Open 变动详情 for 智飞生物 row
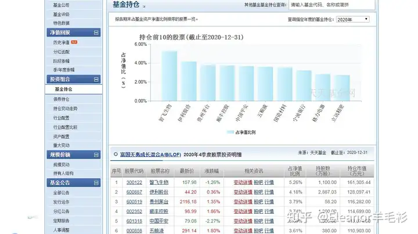The width and height of the screenshot is (418, 234). [243, 182]
